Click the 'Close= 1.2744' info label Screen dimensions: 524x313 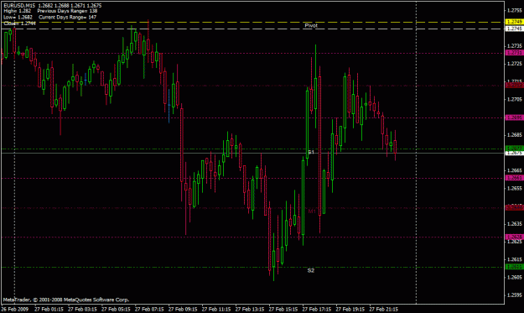pyautogui.click(x=20, y=23)
